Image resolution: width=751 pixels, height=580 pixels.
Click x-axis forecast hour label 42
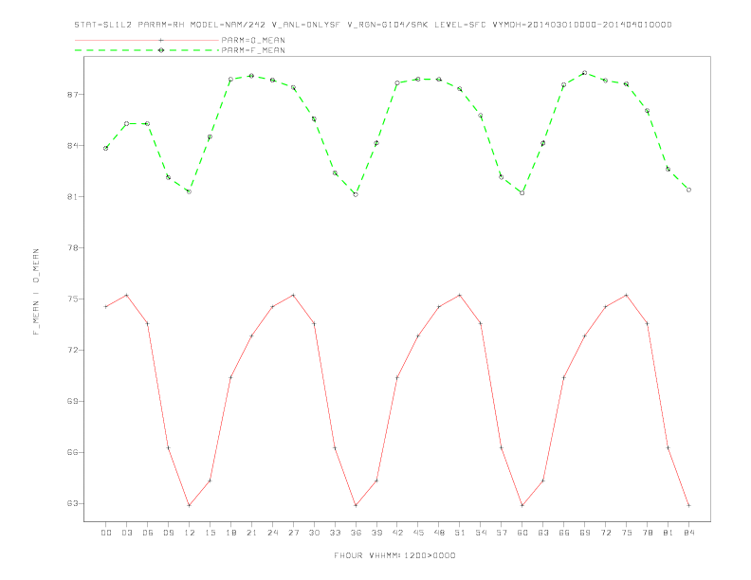[397, 533]
